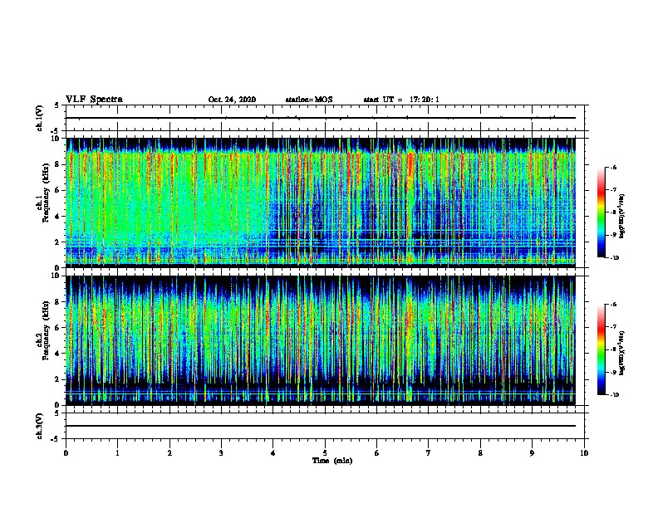Click the time axis tick label '7'

pos(429,452)
